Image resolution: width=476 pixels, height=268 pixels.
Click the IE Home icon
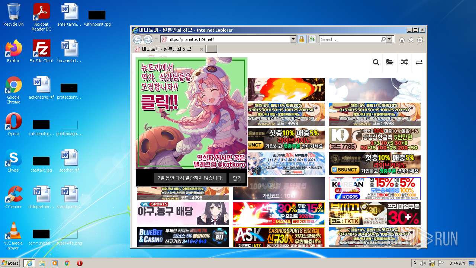point(402,40)
